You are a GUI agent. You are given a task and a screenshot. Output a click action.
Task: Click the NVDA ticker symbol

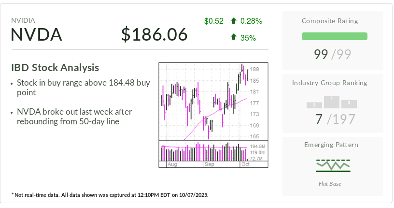(37, 35)
